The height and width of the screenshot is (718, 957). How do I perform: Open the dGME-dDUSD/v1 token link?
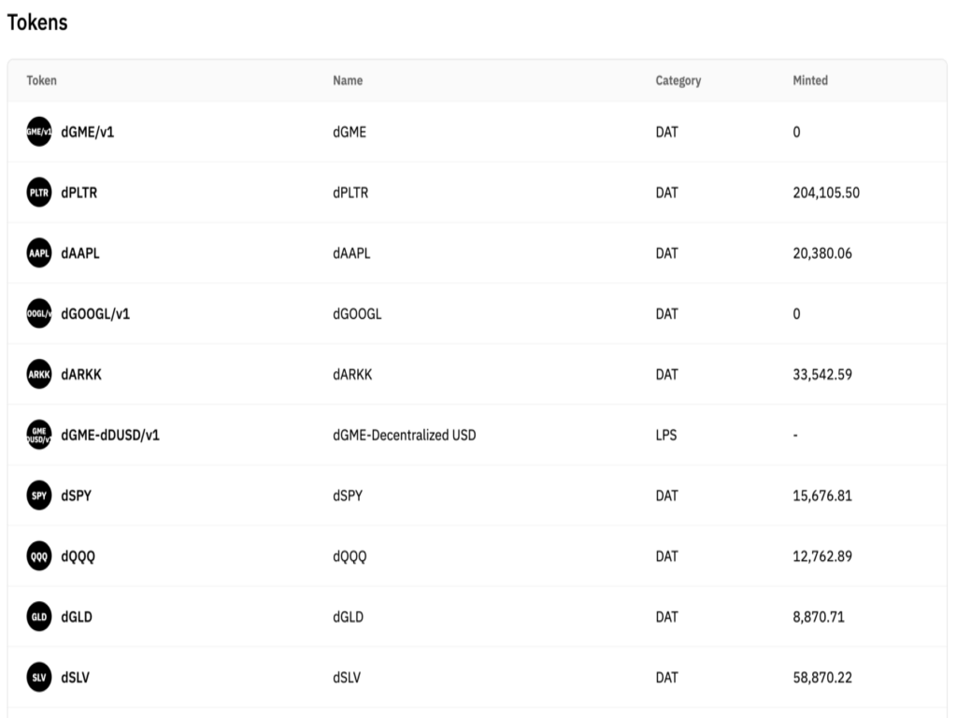click(x=110, y=435)
